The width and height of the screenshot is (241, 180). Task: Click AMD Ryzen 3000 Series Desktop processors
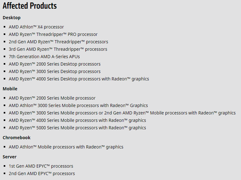click(x=54, y=71)
